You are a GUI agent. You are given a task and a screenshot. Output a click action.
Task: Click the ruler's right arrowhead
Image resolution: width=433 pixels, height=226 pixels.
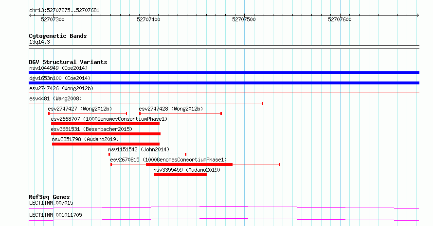click(418, 16)
